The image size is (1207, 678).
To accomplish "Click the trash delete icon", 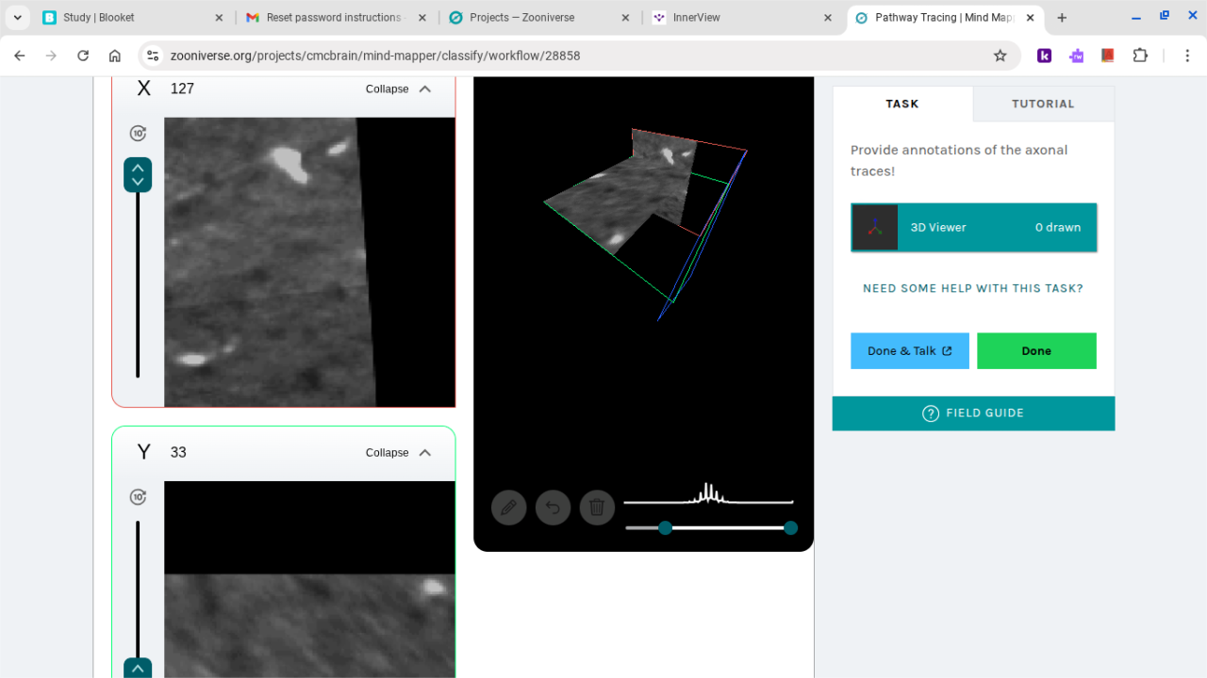I will coord(597,508).
